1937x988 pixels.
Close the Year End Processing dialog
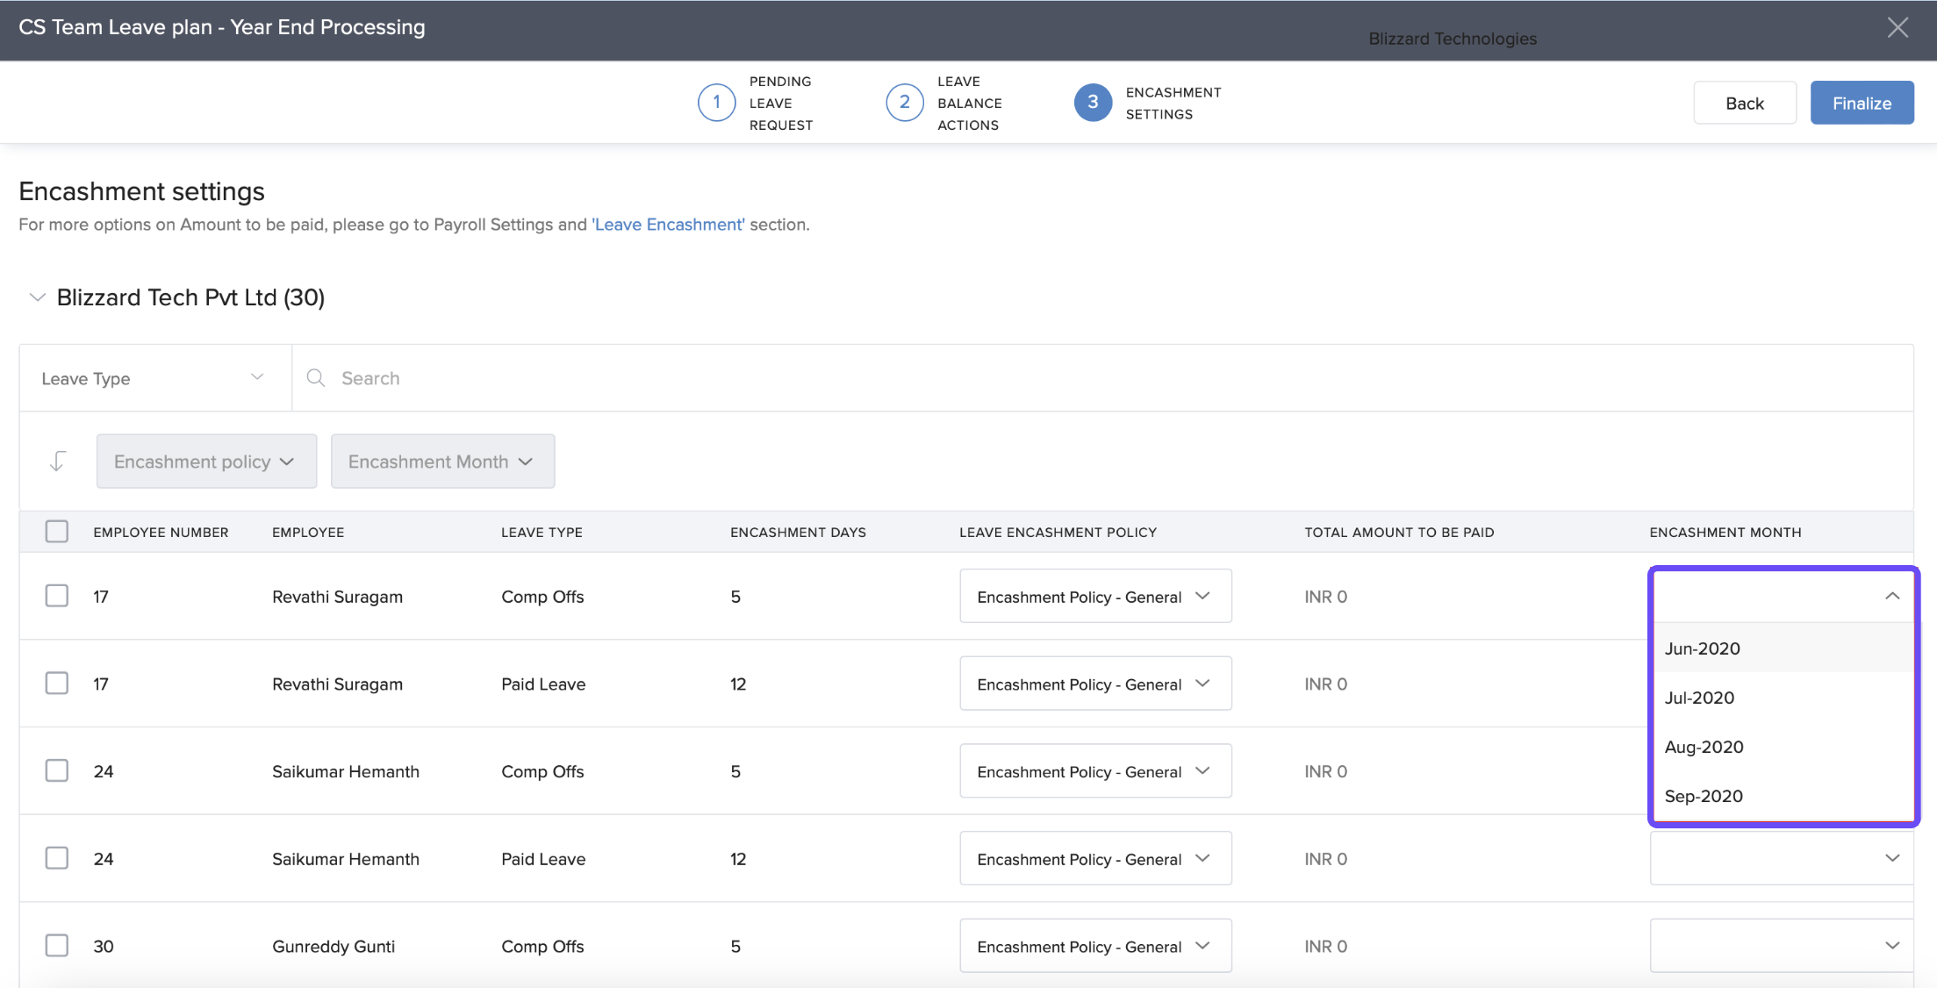(1898, 28)
